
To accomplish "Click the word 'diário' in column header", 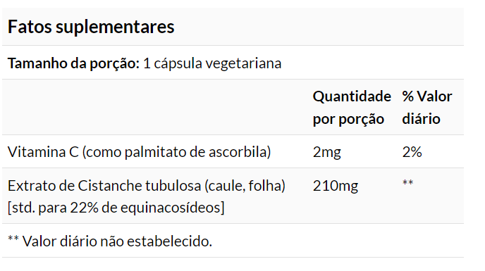I will click(421, 119).
